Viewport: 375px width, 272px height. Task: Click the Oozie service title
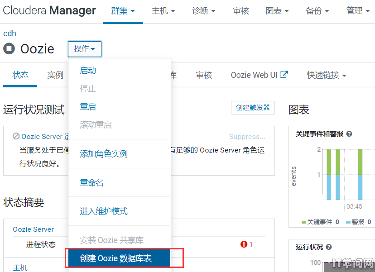[x=37, y=49]
